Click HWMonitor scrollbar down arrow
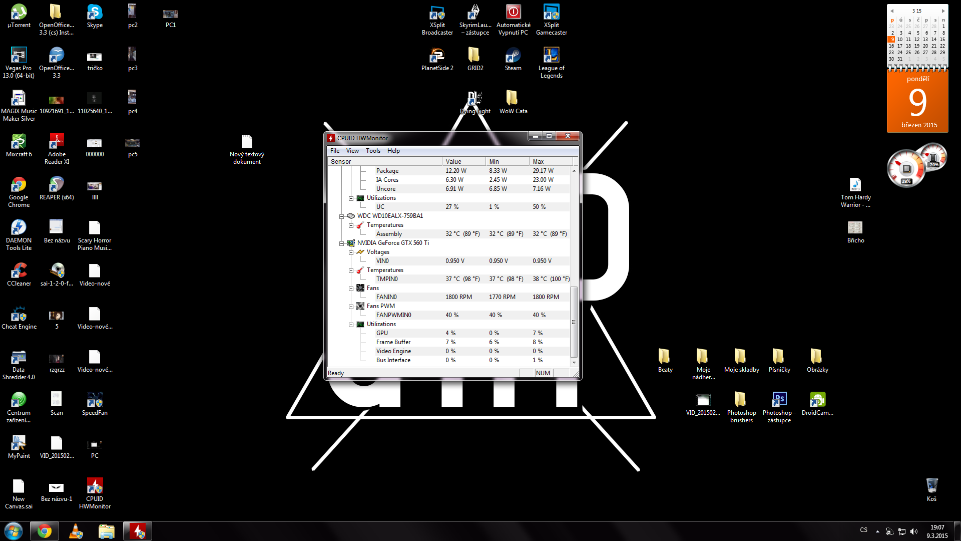 [574, 362]
